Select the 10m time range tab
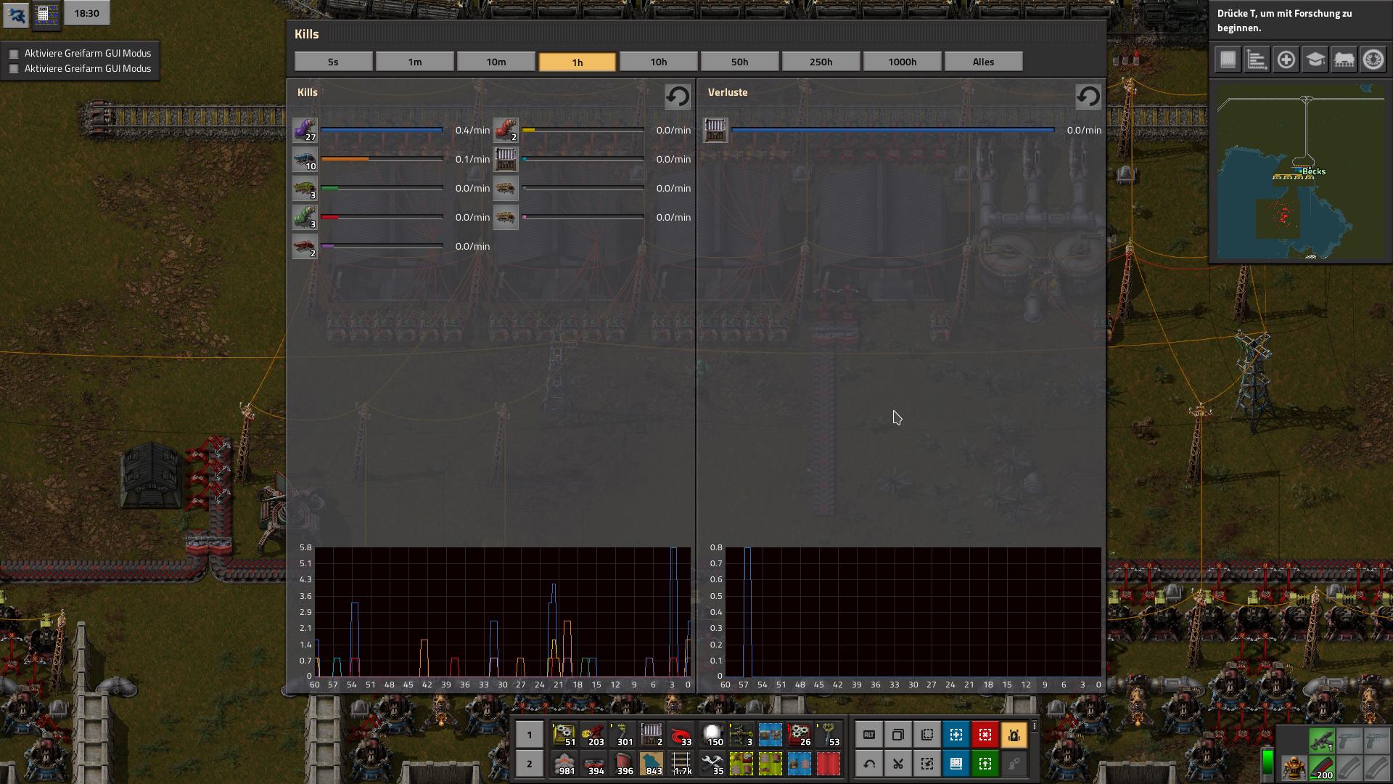Viewport: 1393px width, 784px height. click(x=496, y=62)
